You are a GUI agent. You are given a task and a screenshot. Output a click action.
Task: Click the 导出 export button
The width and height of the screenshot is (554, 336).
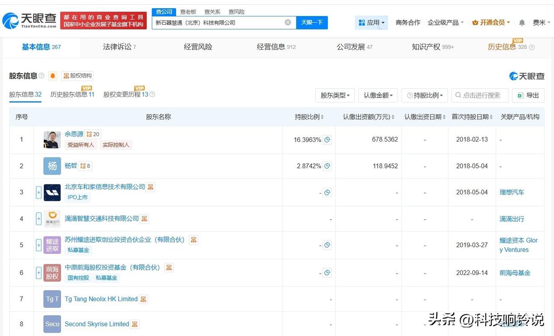coord(528,95)
